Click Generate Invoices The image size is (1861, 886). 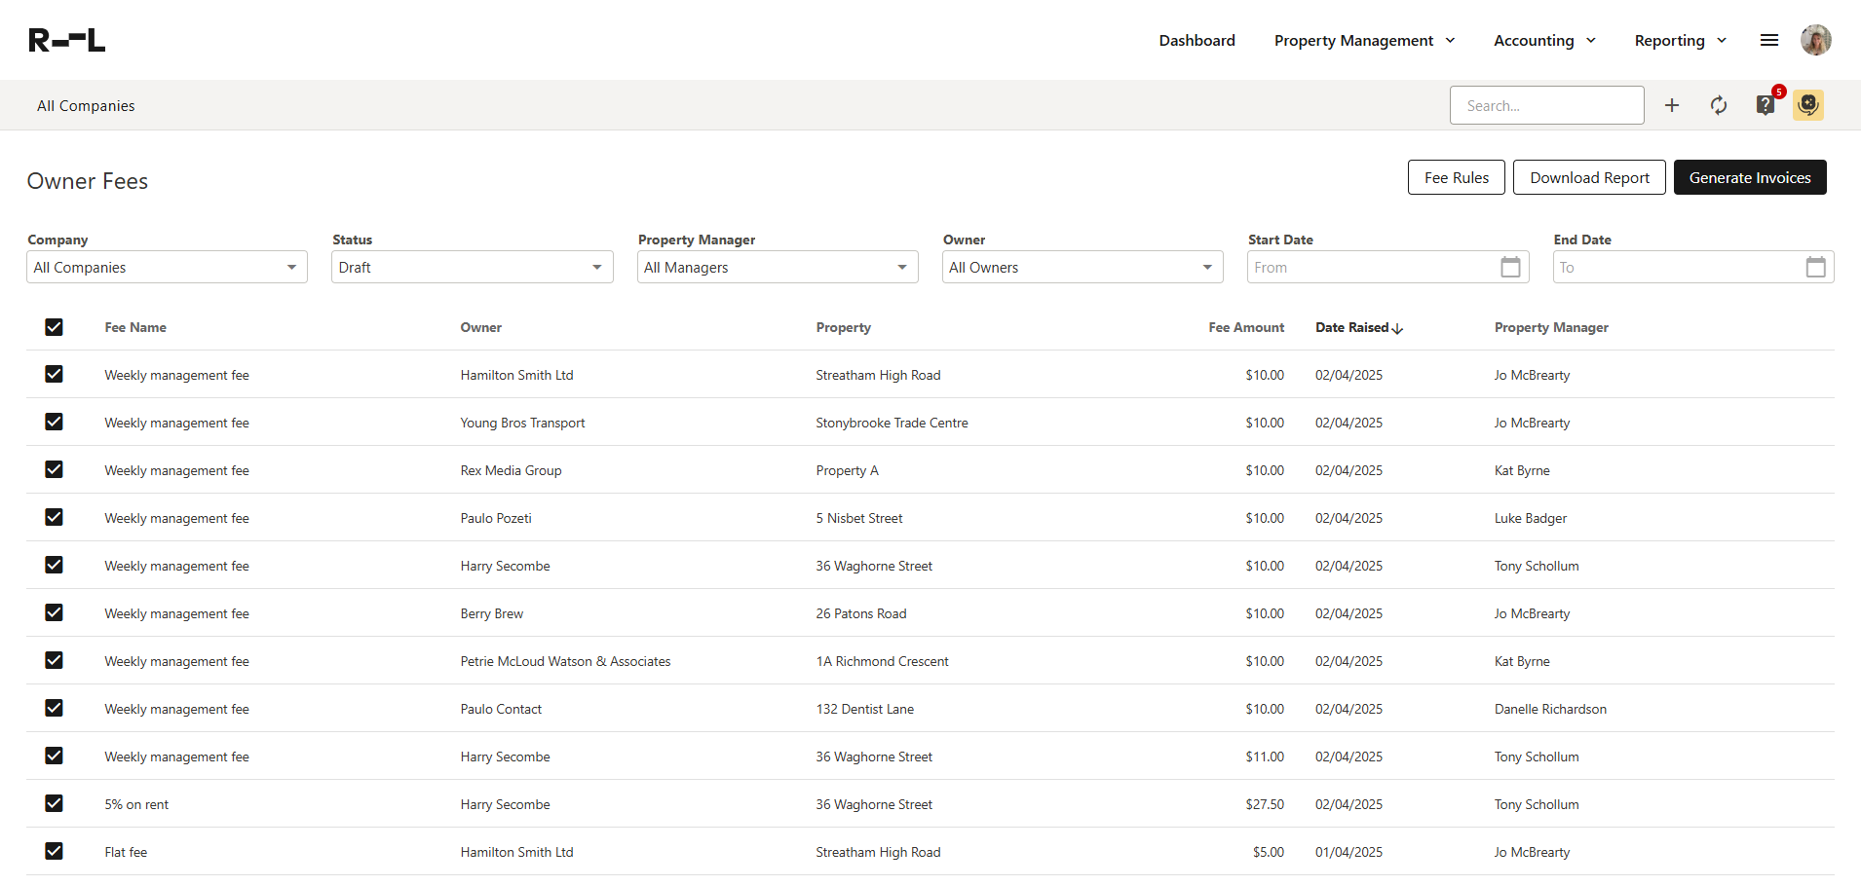[x=1750, y=177]
